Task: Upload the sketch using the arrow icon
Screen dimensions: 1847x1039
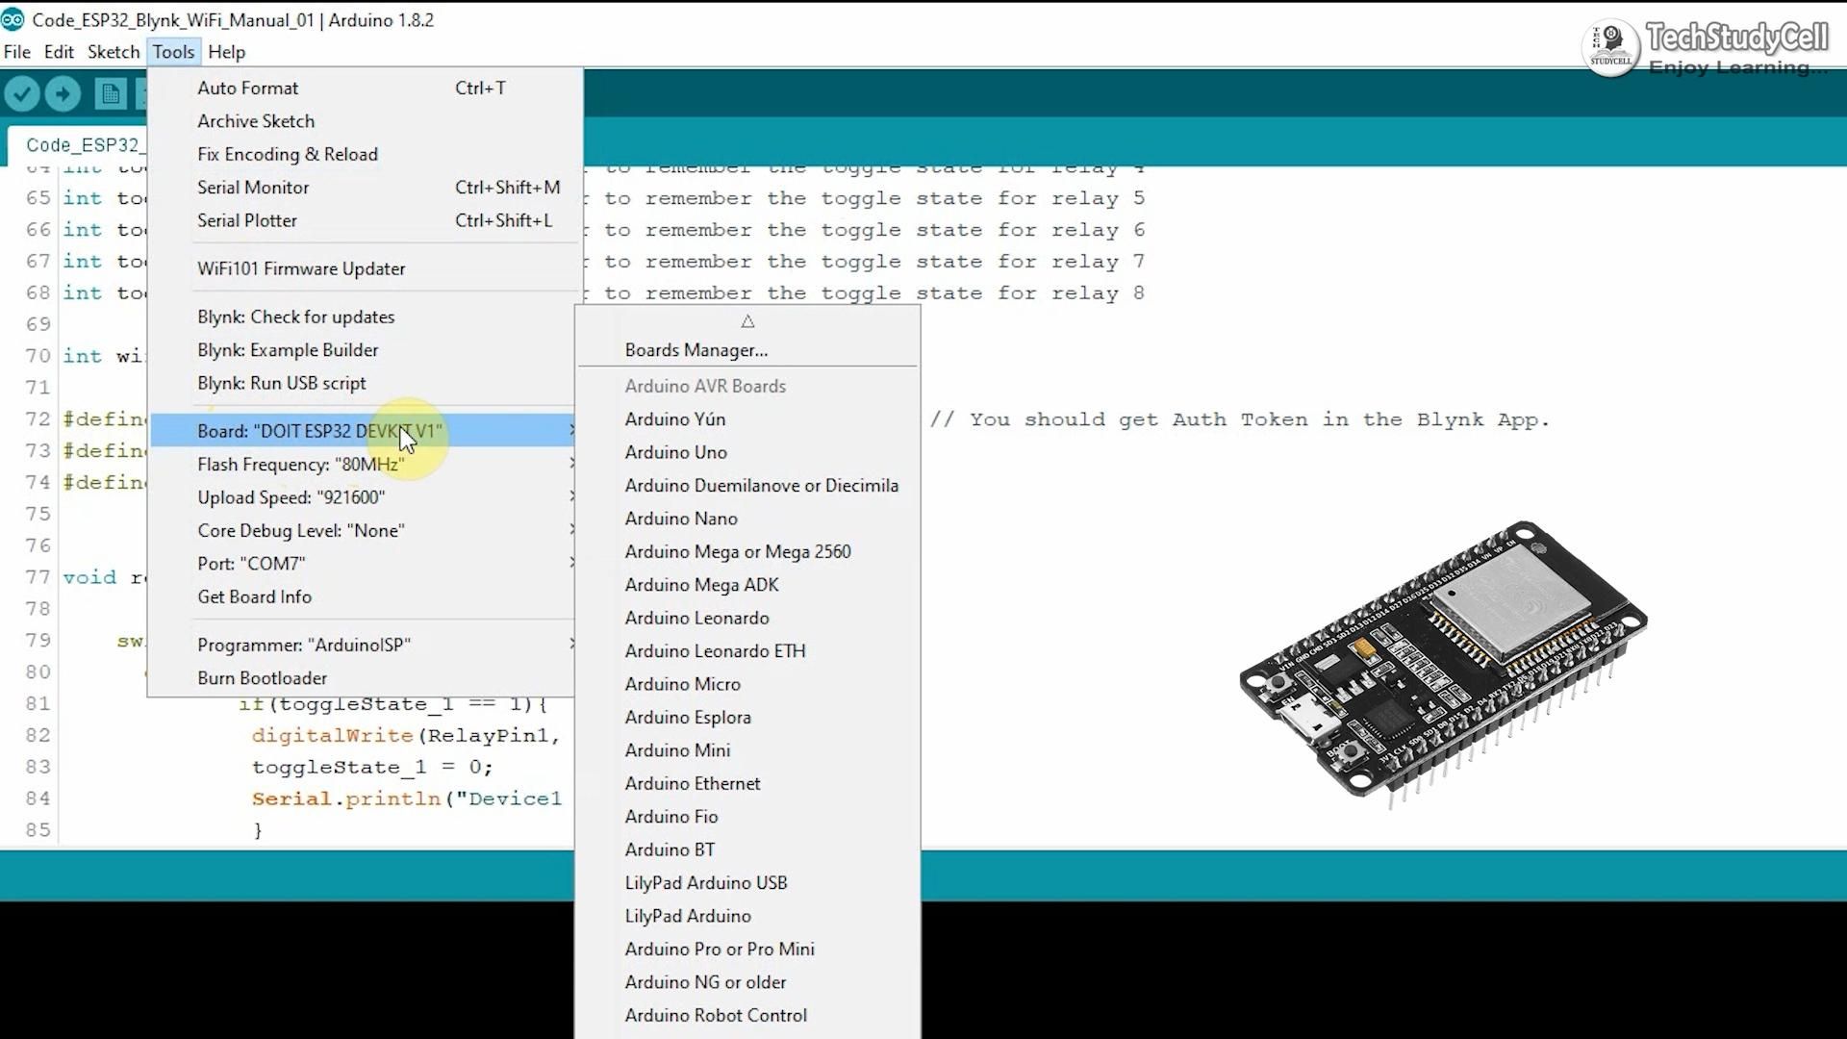Action: [x=62, y=93]
